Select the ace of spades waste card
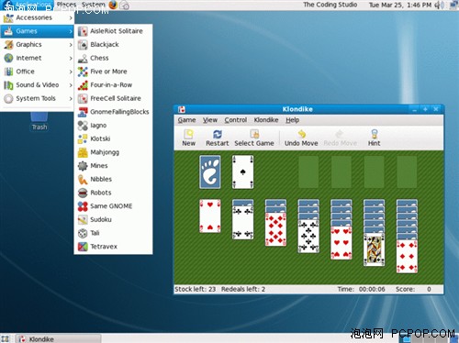Screen dimensions: 459x343 click(242, 171)
